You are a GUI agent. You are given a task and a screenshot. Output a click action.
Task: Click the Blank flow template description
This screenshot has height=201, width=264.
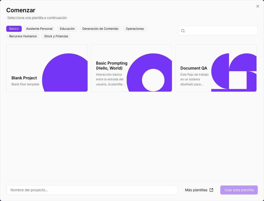pos(25,84)
